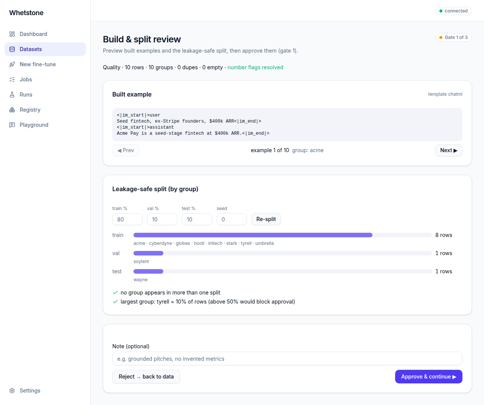Click the Playground chat icon
Viewport: 484px width, 405px height.
(12, 125)
